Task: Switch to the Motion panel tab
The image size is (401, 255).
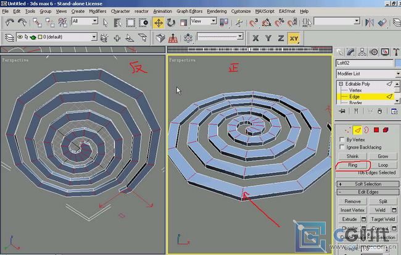Action: pyautogui.click(x=374, y=52)
